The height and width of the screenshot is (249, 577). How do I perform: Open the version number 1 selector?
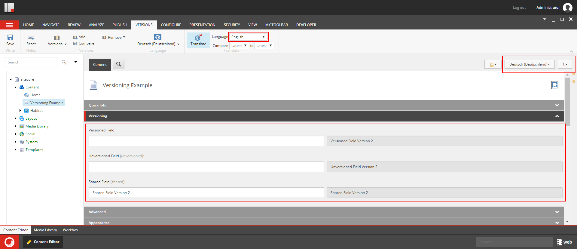tap(565, 64)
